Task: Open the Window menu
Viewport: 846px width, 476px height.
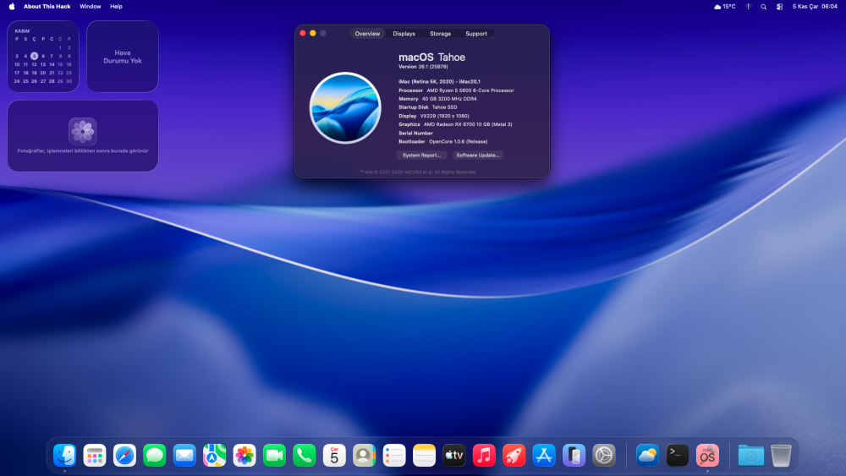Action: [x=91, y=7]
